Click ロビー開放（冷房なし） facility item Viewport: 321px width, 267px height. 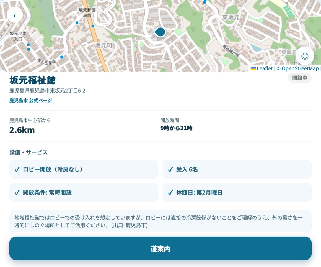click(x=84, y=169)
